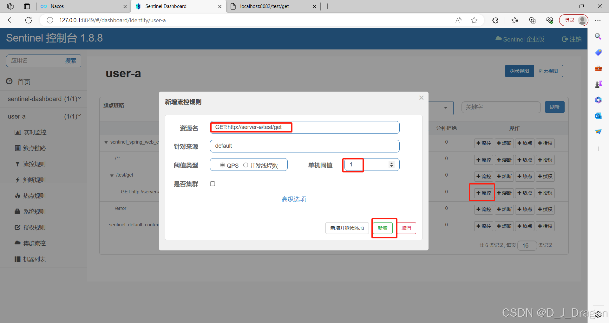
Task: Open the Sentinel 企业版 link
Action: pos(520,39)
